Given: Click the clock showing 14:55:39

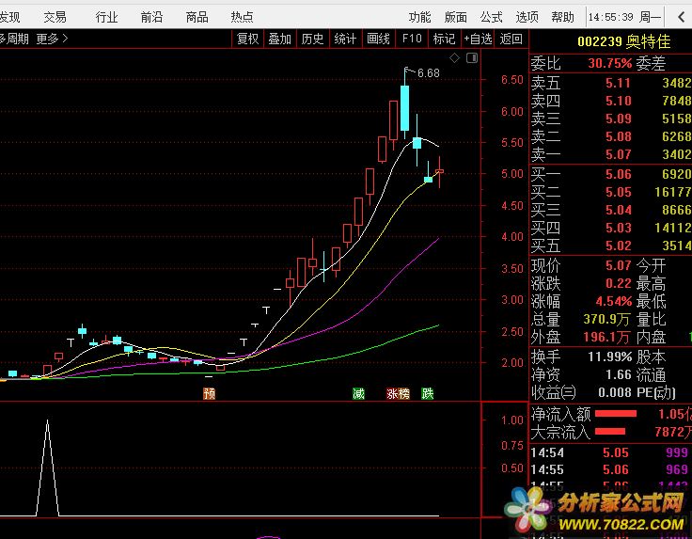Looking at the screenshot, I should point(611,17).
